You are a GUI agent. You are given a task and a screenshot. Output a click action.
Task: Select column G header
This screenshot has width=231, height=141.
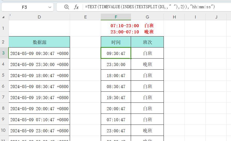(x=147, y=17)
